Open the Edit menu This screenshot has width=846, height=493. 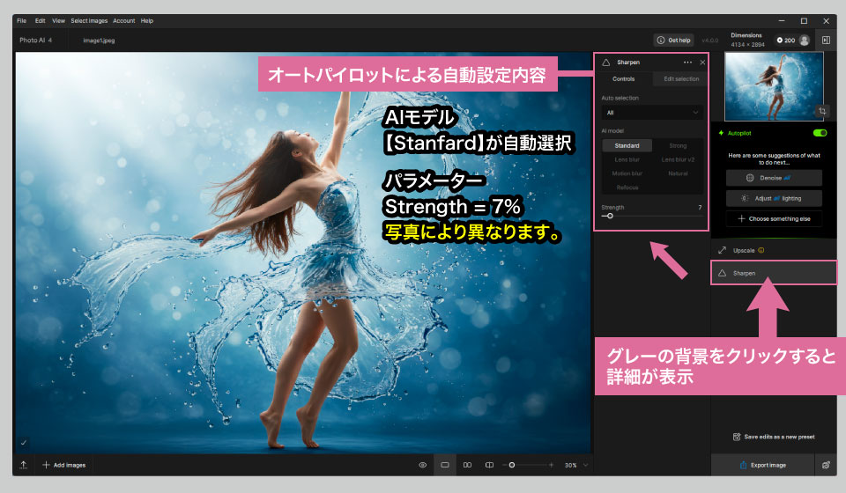(40, 21)
